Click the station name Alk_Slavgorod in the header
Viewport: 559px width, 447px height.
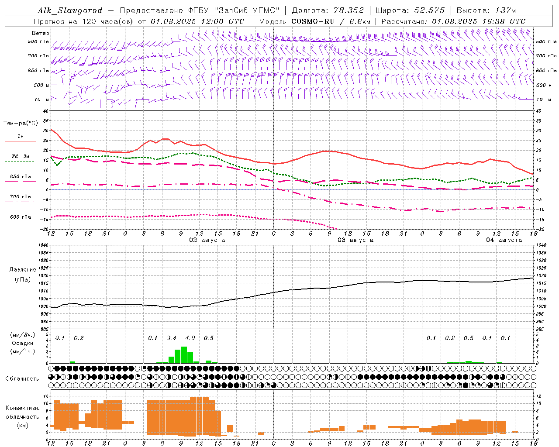[x=70, y=10]
